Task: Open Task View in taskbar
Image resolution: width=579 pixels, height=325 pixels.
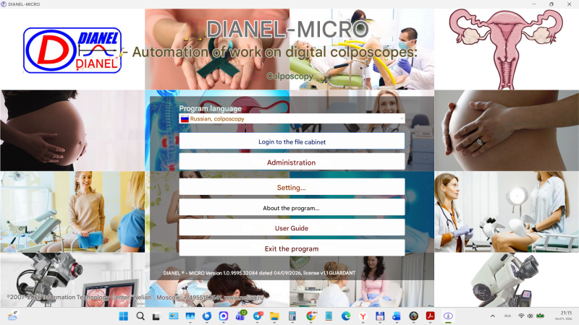Action: coord(156,316)
